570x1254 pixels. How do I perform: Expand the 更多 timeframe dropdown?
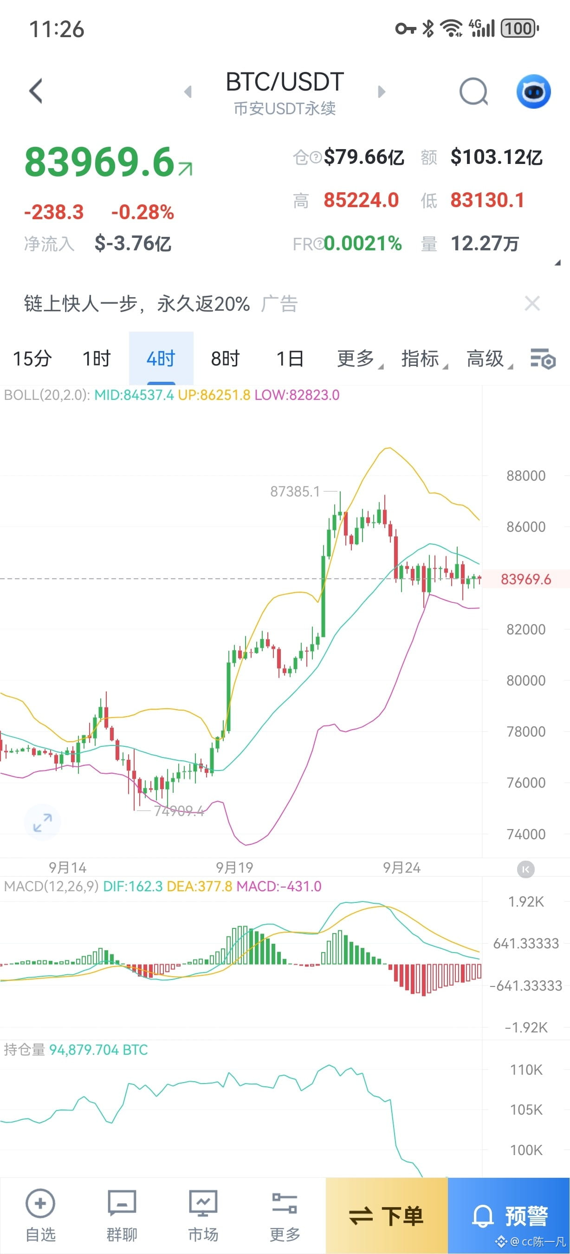point(359,359)
